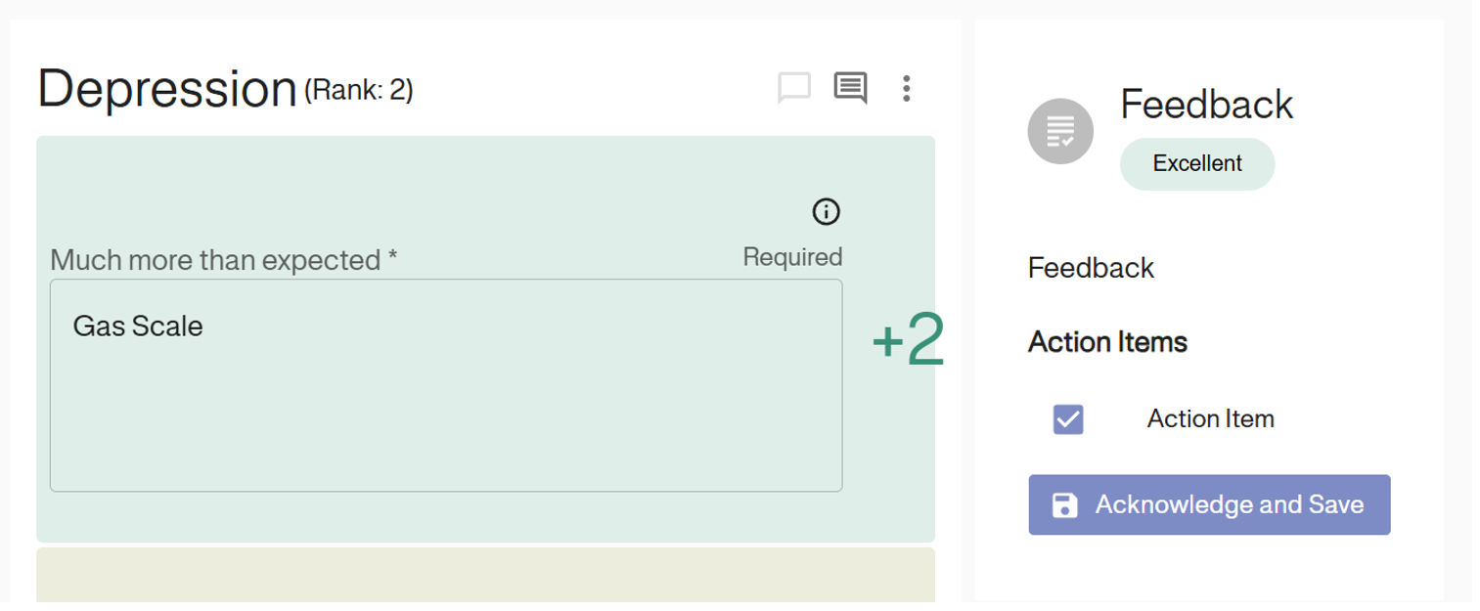Viewport: 1480px width, 611px height.
Task: Click the Much more than expected label
Action: coord(224,260)
